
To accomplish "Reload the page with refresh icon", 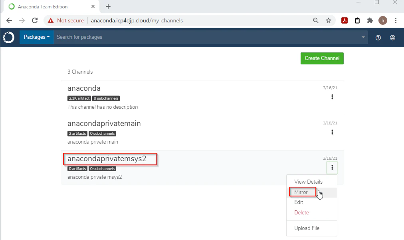I will [35, 20].
